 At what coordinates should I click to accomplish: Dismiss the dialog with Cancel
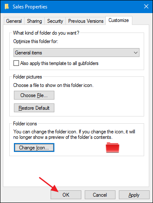coord(100,195)
